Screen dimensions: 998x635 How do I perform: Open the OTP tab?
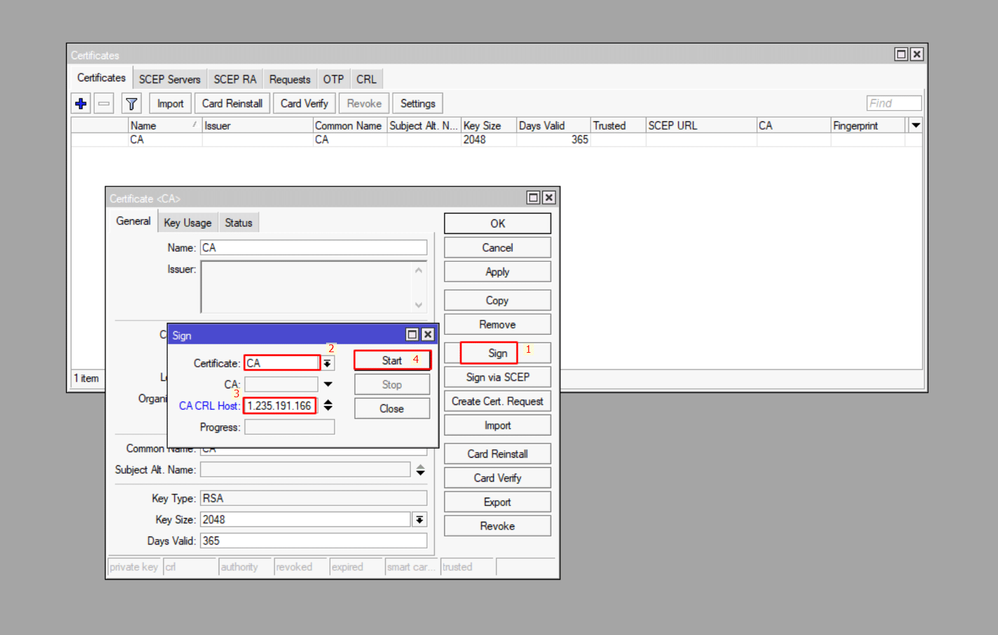pyautogui.click(x=333, y=79)
